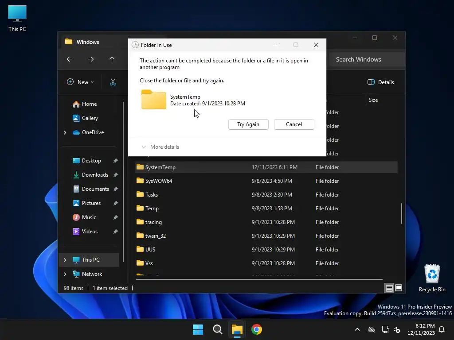Screen dimensions: 454x340
Task: Open the notifications bell
Action: (x=442, y=329)
